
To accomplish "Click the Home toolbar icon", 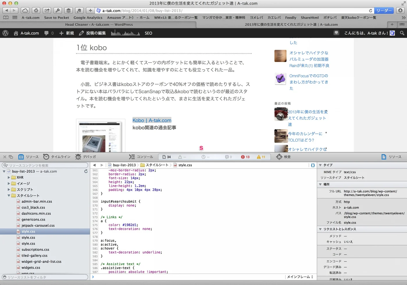I will 36,10.
